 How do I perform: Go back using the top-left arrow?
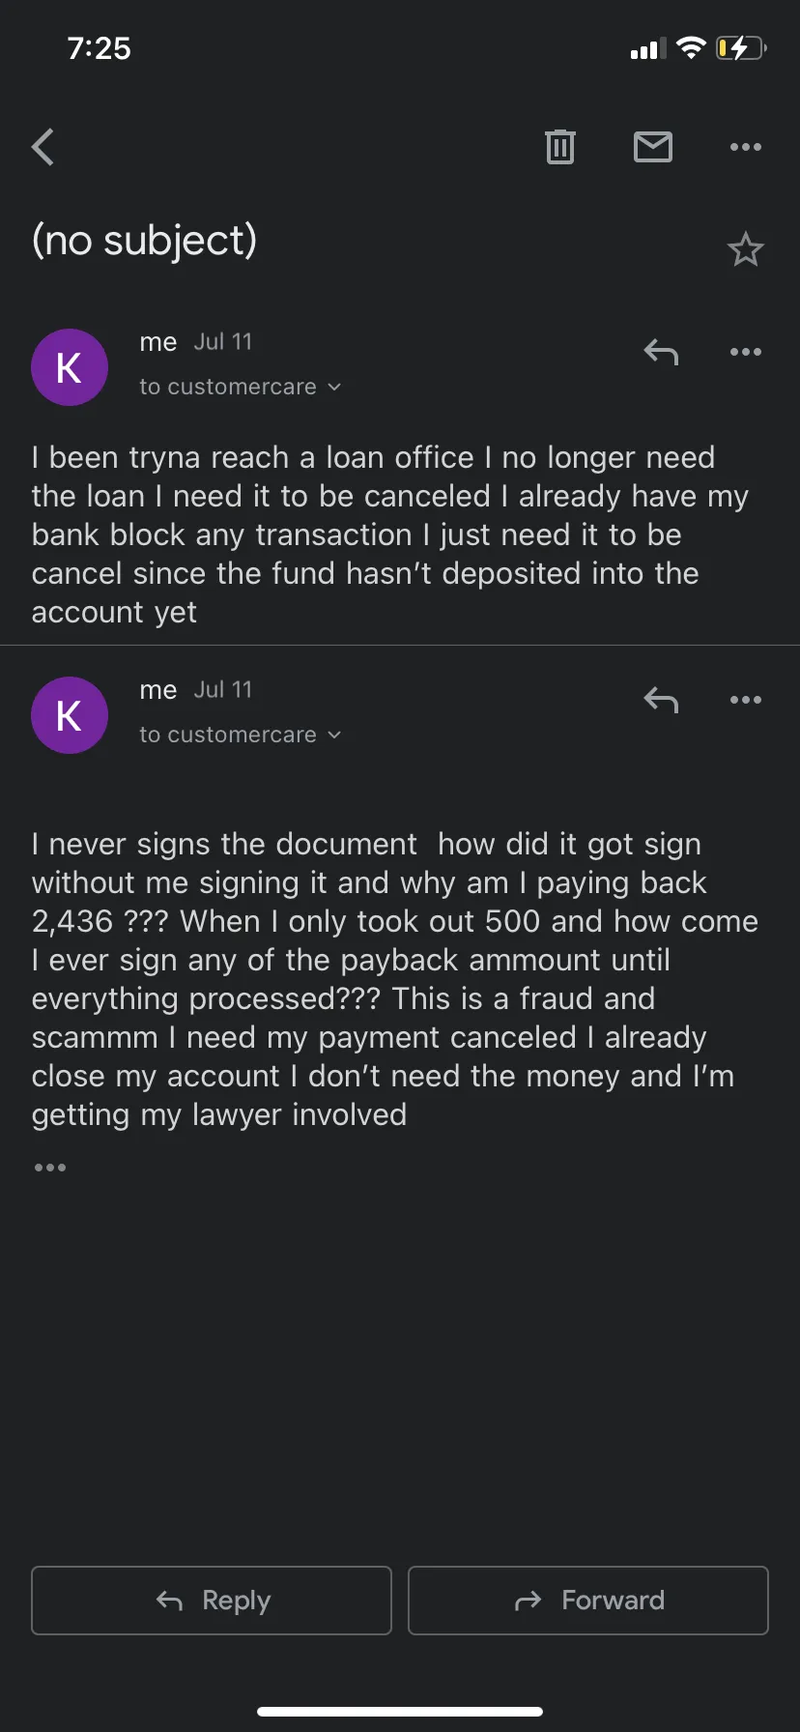tap(43, 147)
